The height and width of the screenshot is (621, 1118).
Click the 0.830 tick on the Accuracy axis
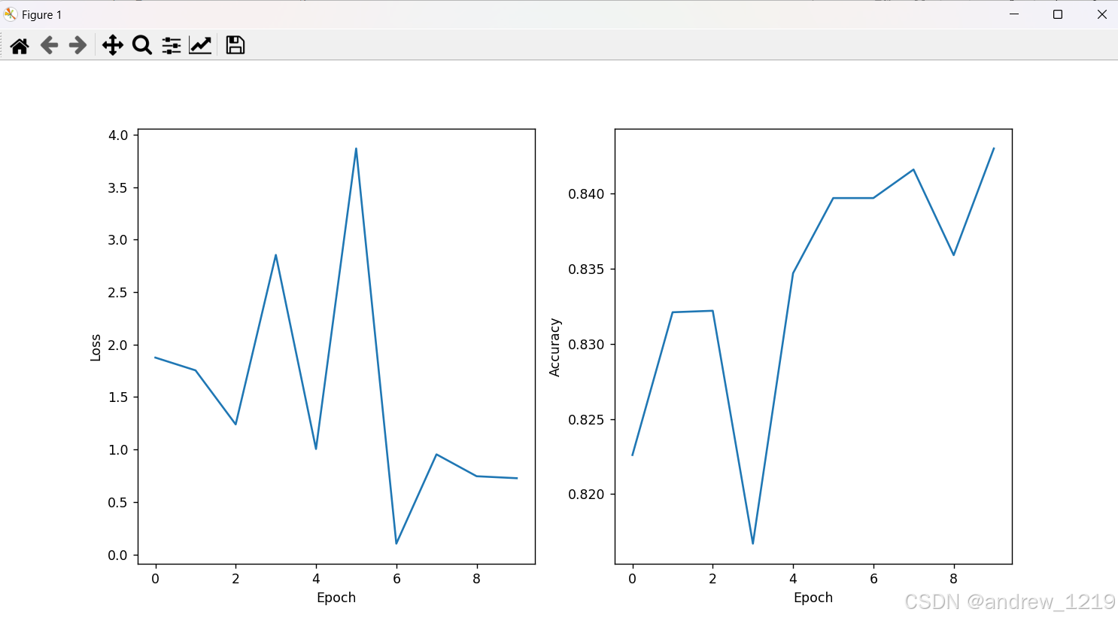586,345
